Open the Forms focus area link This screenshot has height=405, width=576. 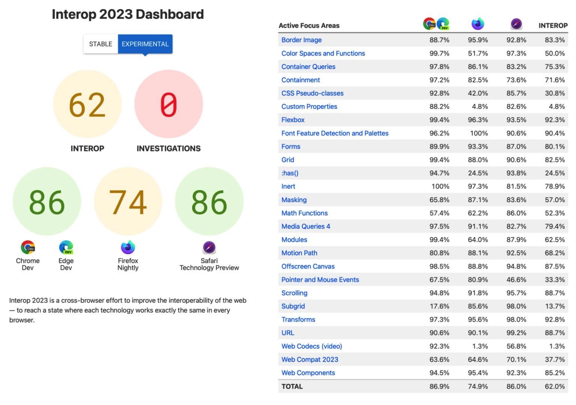coord(291,146)
